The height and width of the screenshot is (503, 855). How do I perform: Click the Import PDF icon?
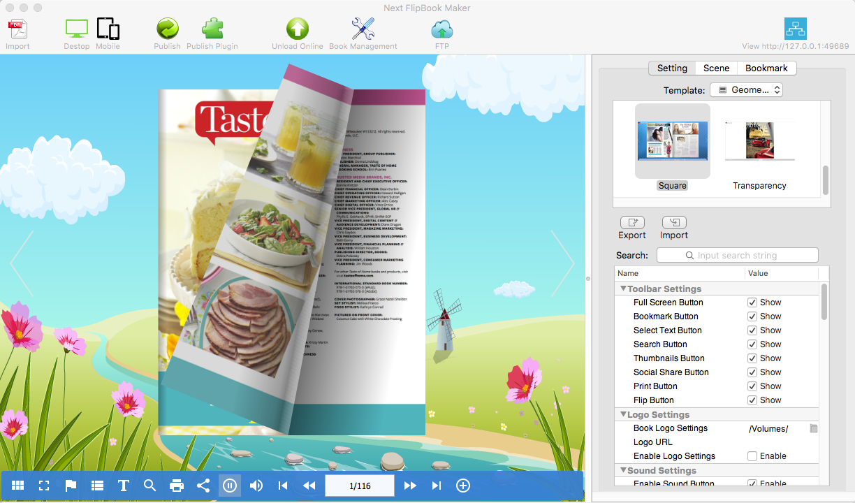17,29
